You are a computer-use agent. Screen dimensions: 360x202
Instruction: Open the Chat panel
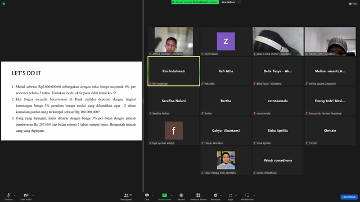click(x=147, y=196)
